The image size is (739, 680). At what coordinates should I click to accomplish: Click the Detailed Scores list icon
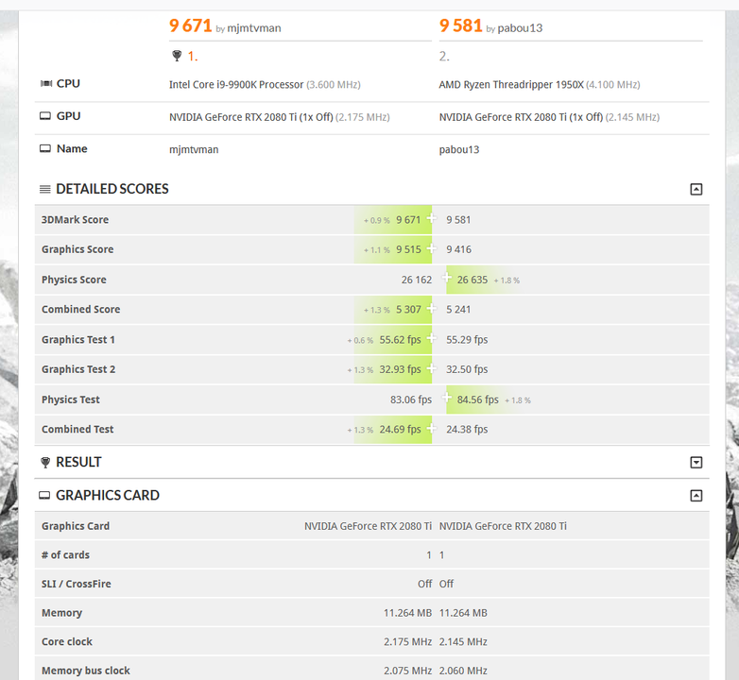point(45,189)
